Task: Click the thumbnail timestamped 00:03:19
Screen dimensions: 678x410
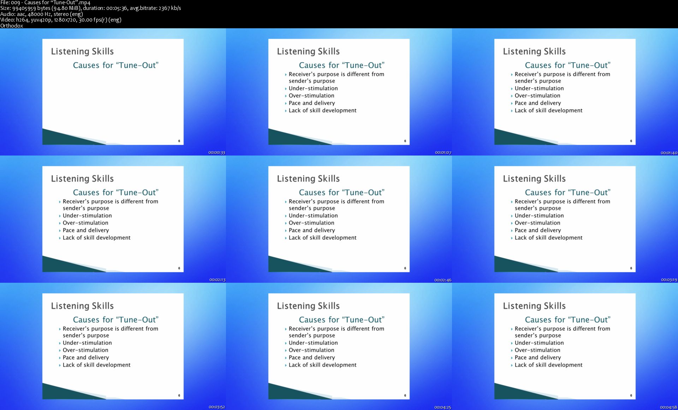Action: click(x=565, y=219)
